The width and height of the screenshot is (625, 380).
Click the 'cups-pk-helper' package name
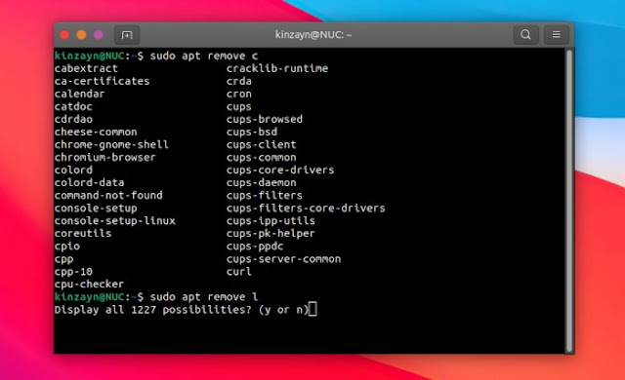click(x=271, y=234)
